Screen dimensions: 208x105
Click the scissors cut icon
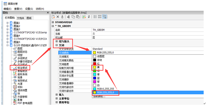coord(68,17)
